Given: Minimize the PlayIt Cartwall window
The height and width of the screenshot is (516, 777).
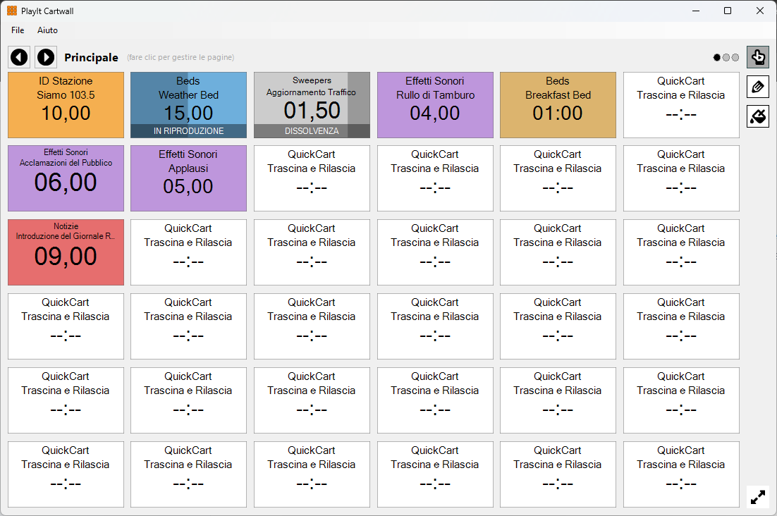Looking at the screenshot, I should [x=696, y=11].
